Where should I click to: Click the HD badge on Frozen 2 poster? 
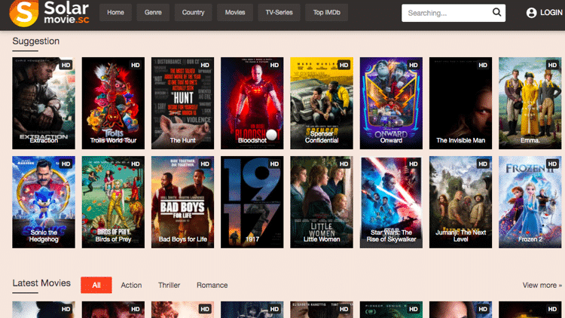[x=552, y=164]
